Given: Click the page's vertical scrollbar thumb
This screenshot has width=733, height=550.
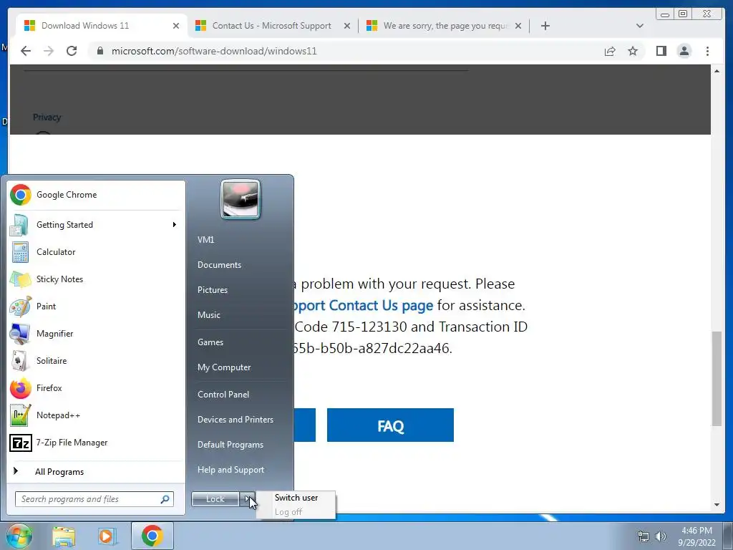Looking at the screenshot, I should pyautogui.click(x=717, y=378).
